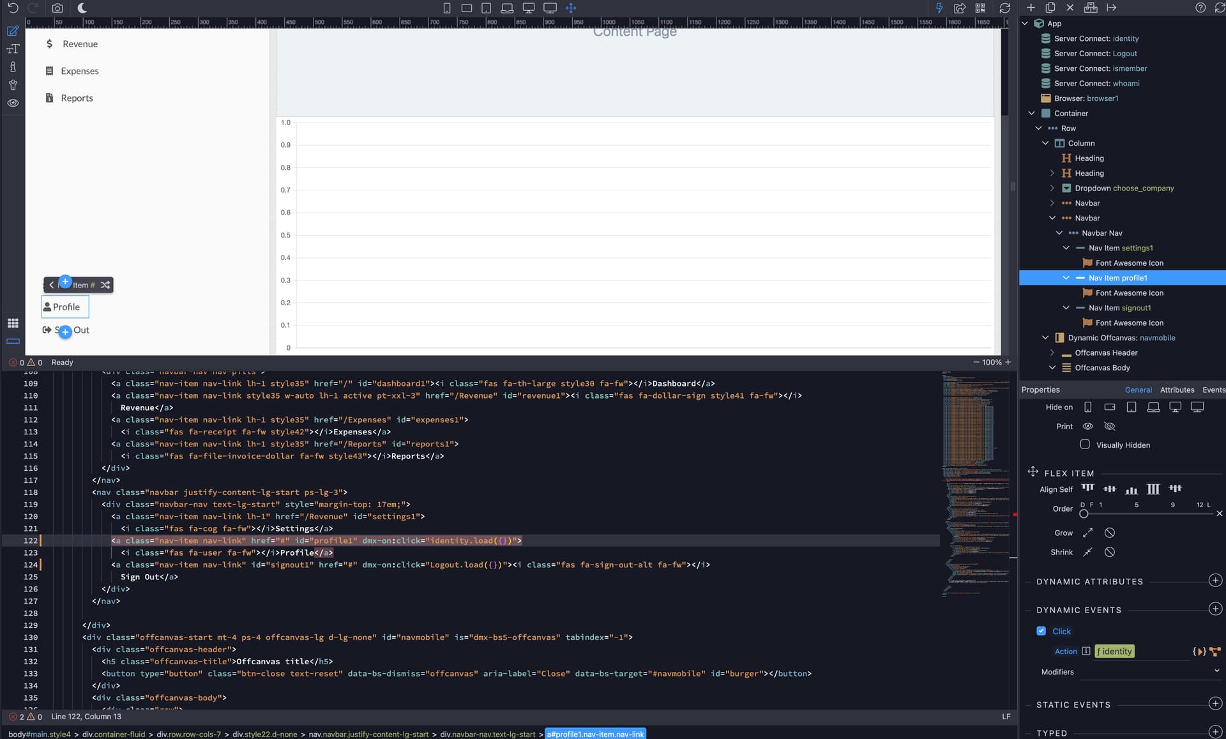Select the text size tool in the left sidebar
The width and height of the screenshot is (1226, 739).
pyautogui.click(x=13, y=49)
